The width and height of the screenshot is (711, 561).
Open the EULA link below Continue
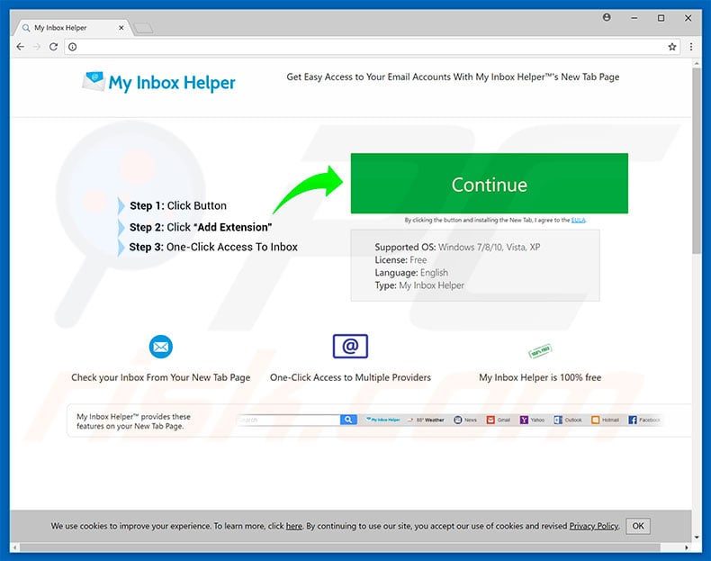click(578, 220)
